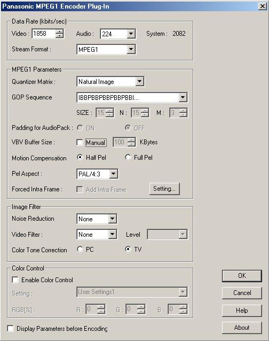
Task: Check Display Parameters before Encoding
Action: [x=11, y=328]
